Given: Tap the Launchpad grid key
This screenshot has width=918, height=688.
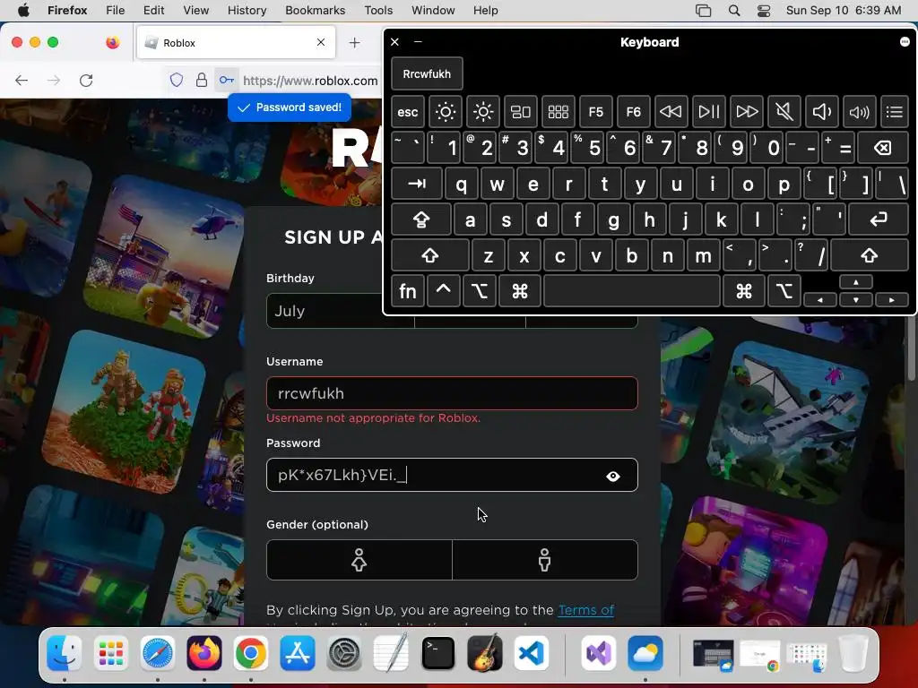Looking at the screenshot, I should click(x=558, y=112).
